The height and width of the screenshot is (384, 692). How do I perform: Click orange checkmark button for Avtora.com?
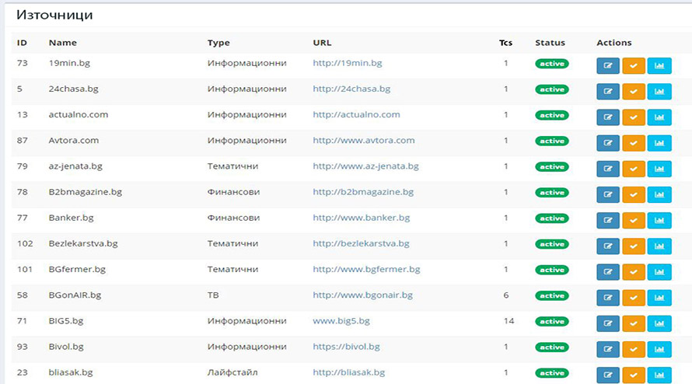coord(634,143)
